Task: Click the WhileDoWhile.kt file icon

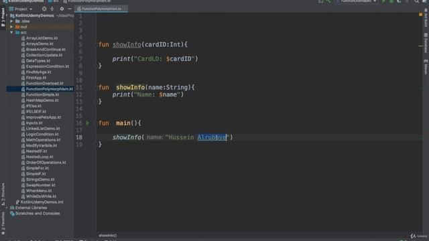Action: click(23, 196)
